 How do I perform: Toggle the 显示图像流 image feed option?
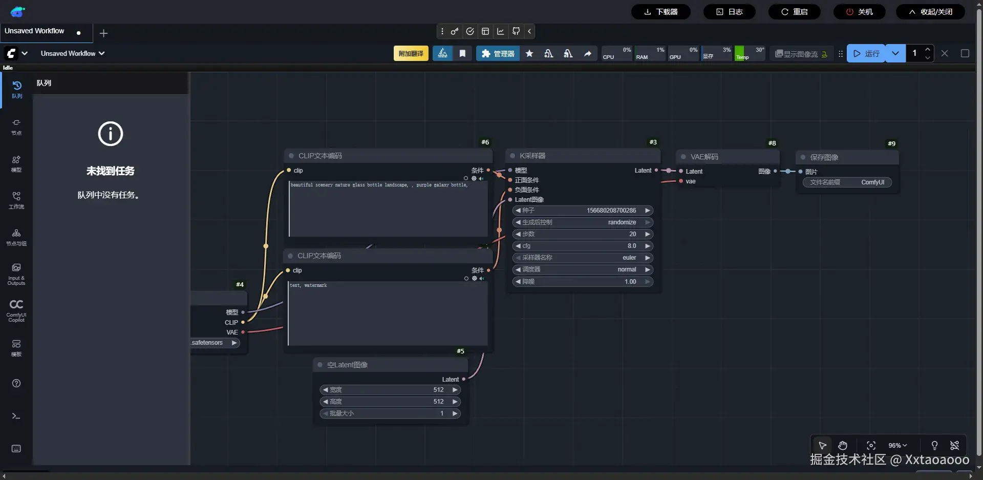pos(801,54)
